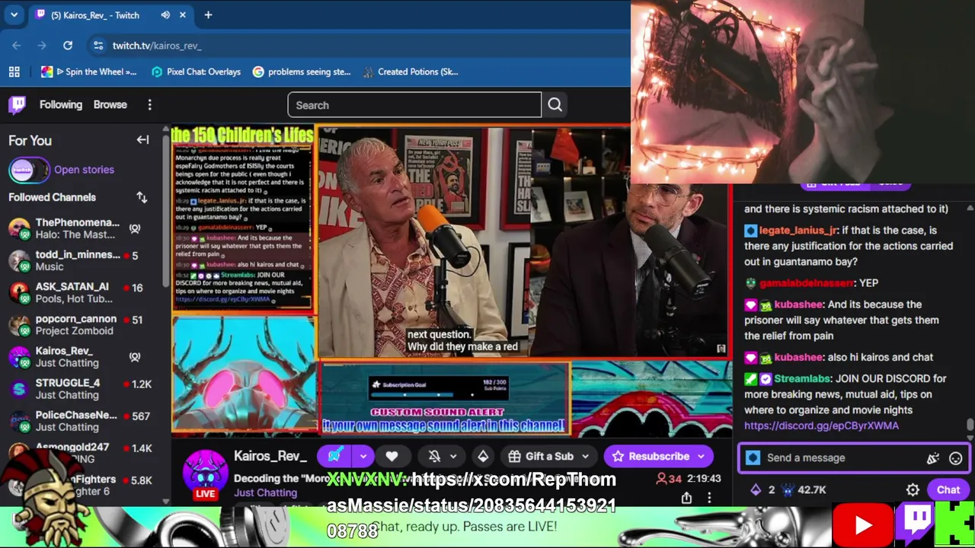Open the Created Potions bookmark
The image size is (975, 548).
411,72
